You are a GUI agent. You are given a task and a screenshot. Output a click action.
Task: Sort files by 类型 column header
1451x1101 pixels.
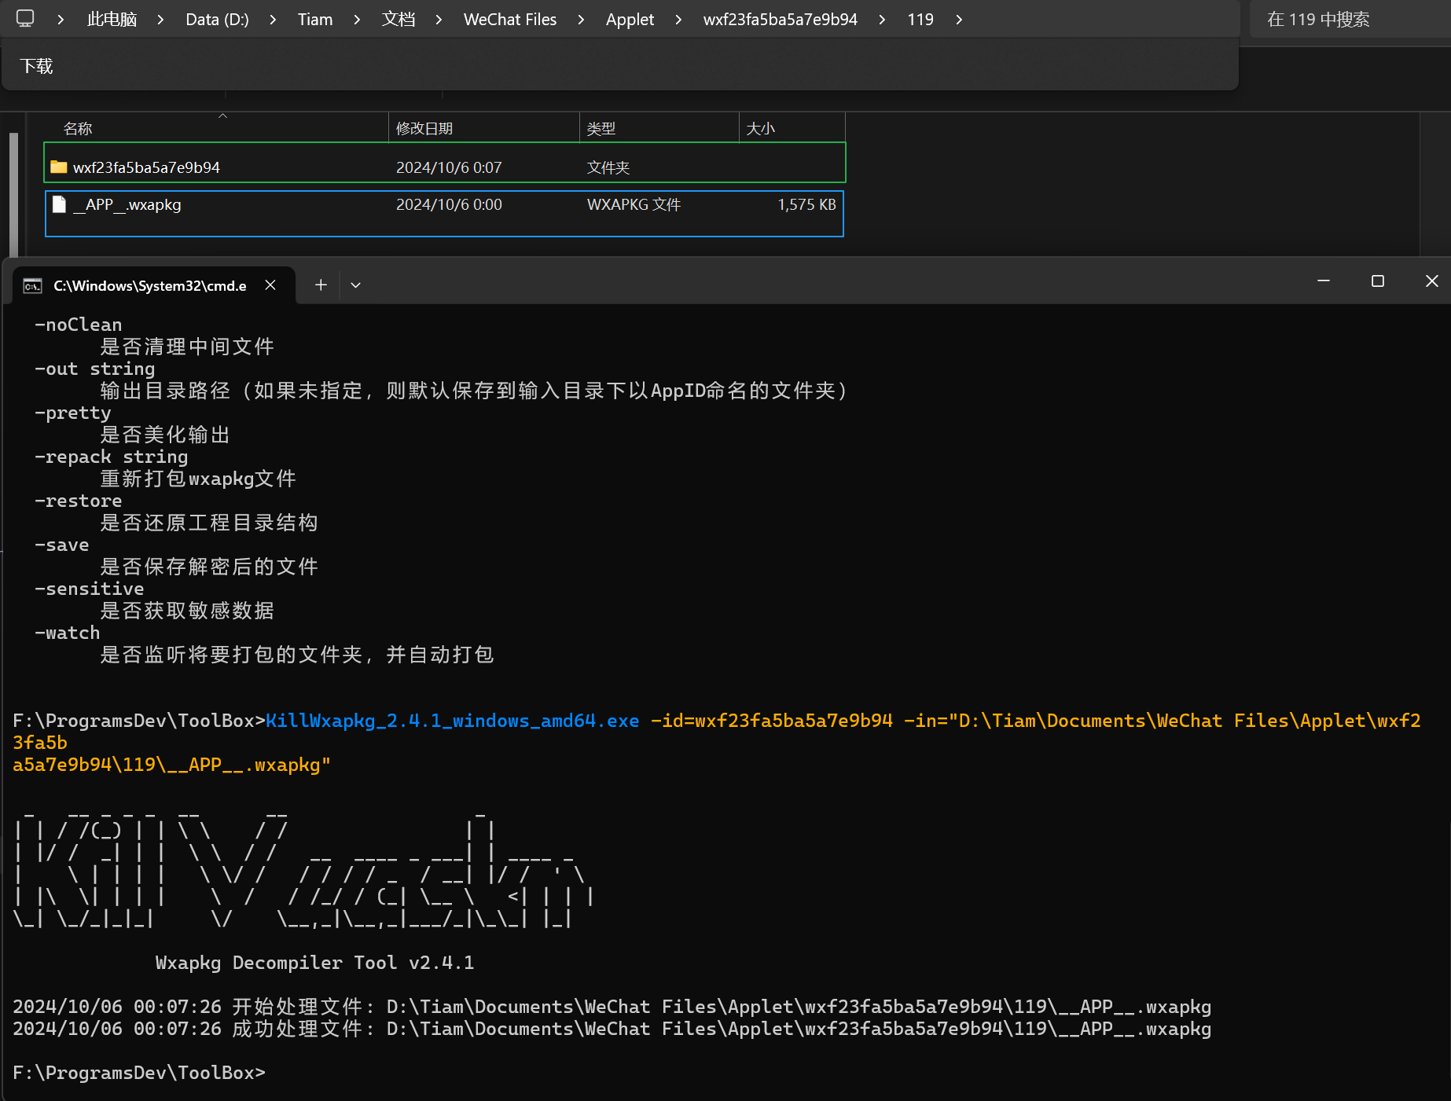(659, 128)
